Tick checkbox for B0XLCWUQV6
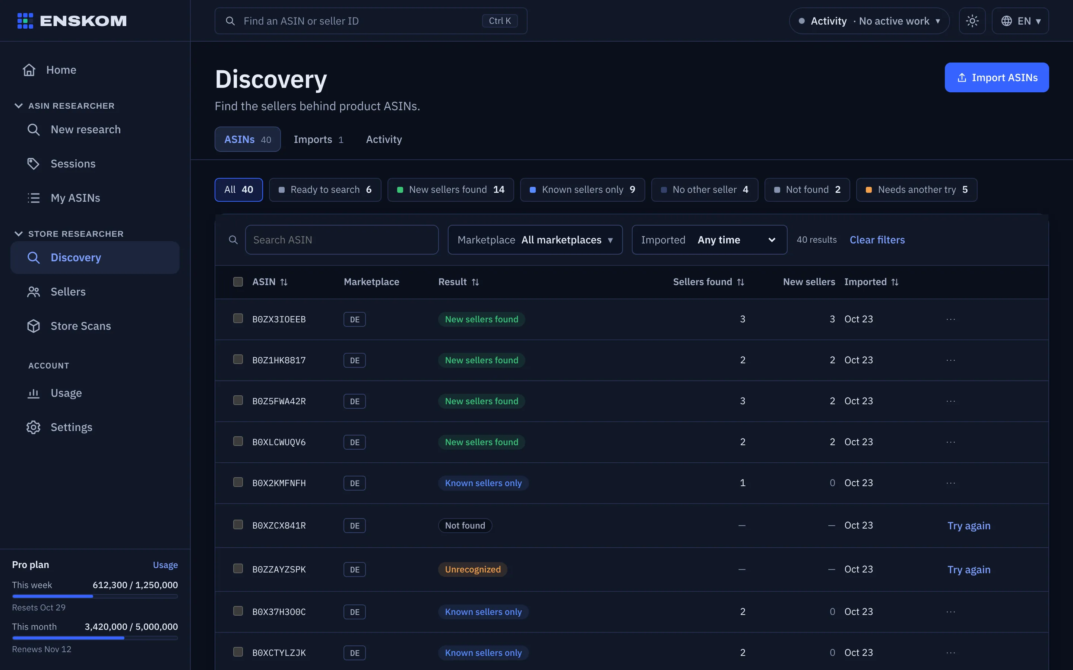 pyautogui.click(x=238, y=441)
